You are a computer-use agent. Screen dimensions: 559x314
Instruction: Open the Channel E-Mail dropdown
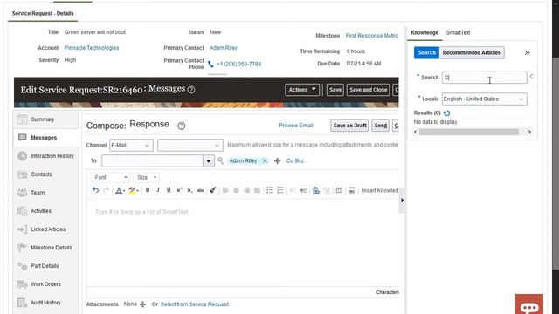(x=131, y=146)
